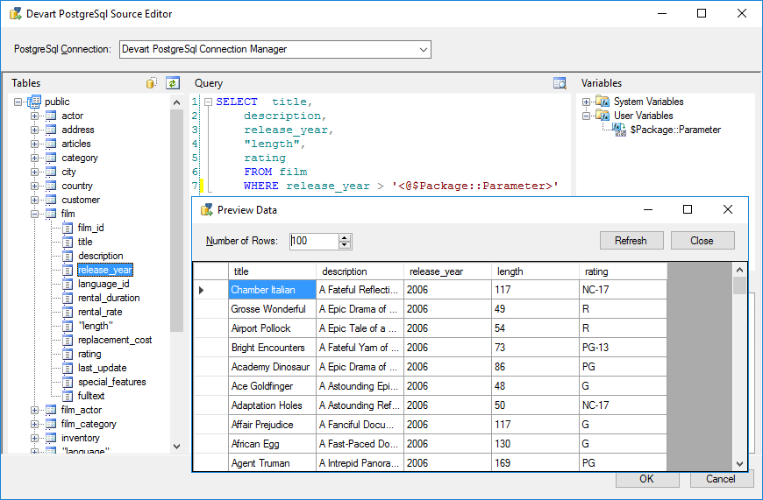
Task: Click the public schema icon
Action: (x=35, y=102)
